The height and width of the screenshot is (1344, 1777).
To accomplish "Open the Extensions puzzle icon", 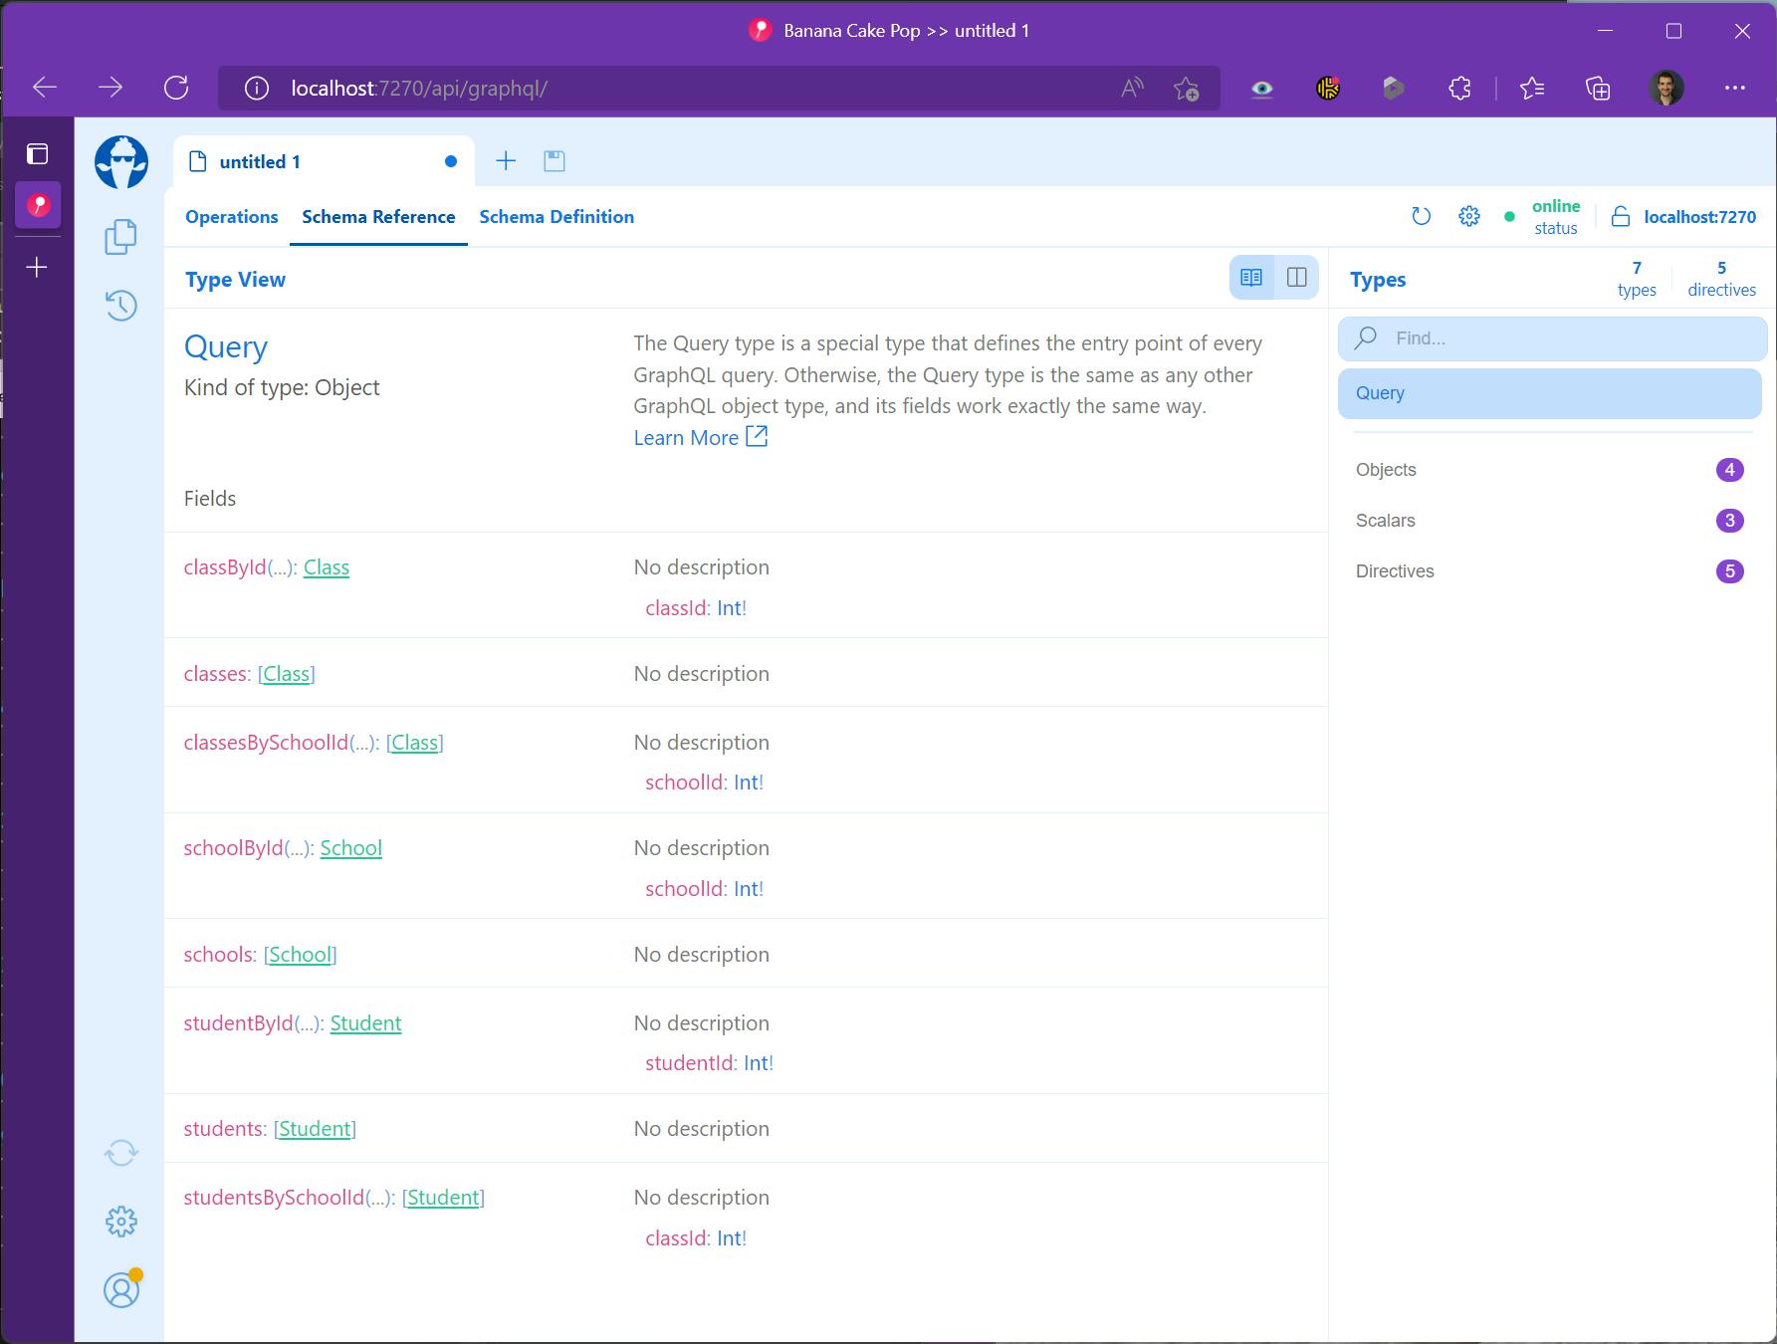I will 1459,89.
